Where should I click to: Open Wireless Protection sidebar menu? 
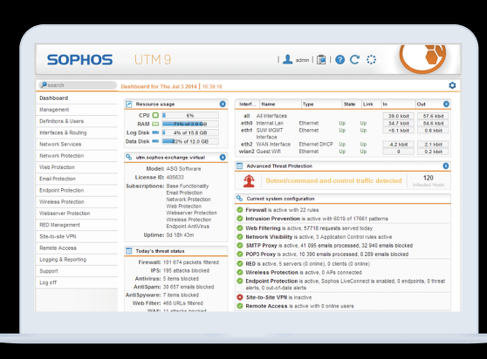pyautogui.click(x=77, y=202)
